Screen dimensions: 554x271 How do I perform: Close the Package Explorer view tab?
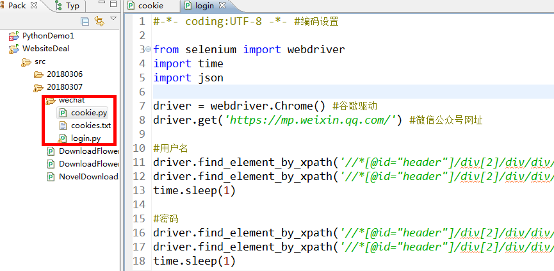(x=34, y=6)
